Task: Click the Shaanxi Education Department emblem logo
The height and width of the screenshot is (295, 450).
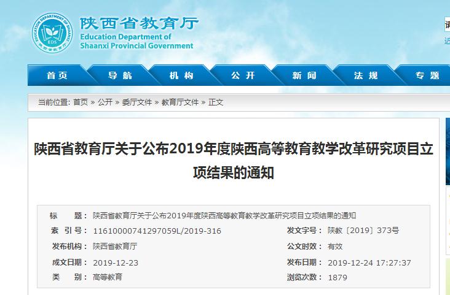Action: [55, 32]
